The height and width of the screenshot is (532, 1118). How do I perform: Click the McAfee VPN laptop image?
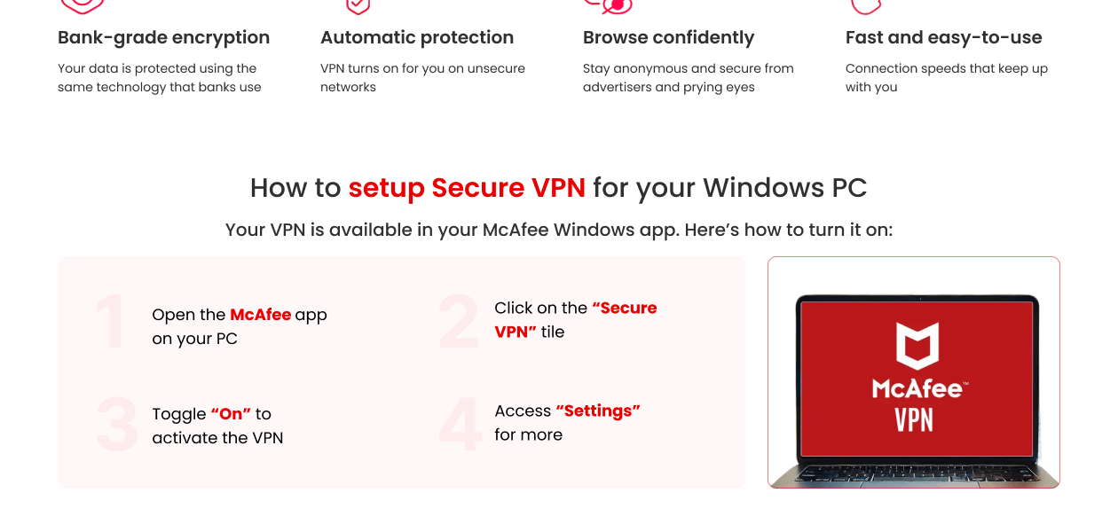914,372
